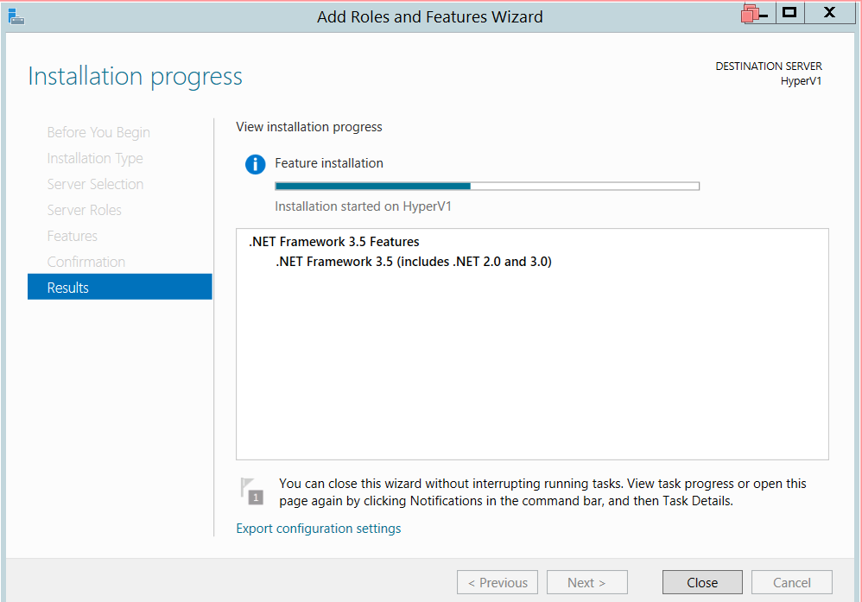Click the Installation progress page title
This screenshot has height=602, width=862.
coord(136,76)
